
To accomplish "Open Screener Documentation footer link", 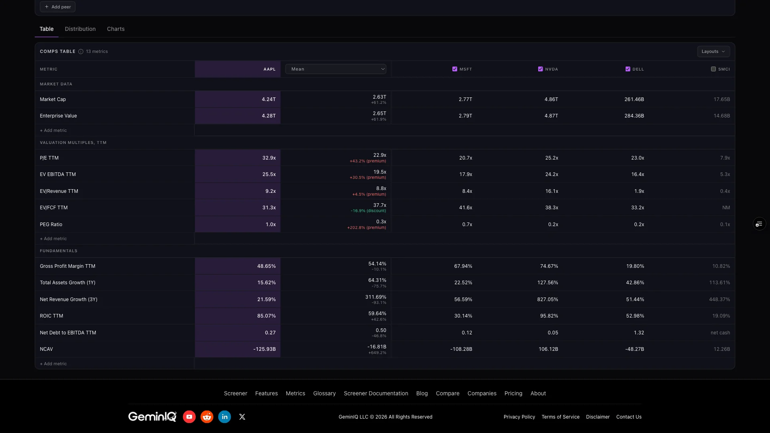I will (376, 393).
